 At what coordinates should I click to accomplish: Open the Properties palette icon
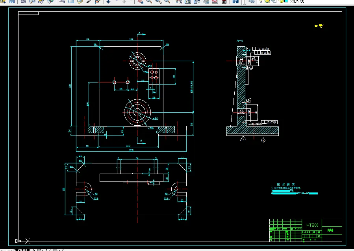point(179,1)
